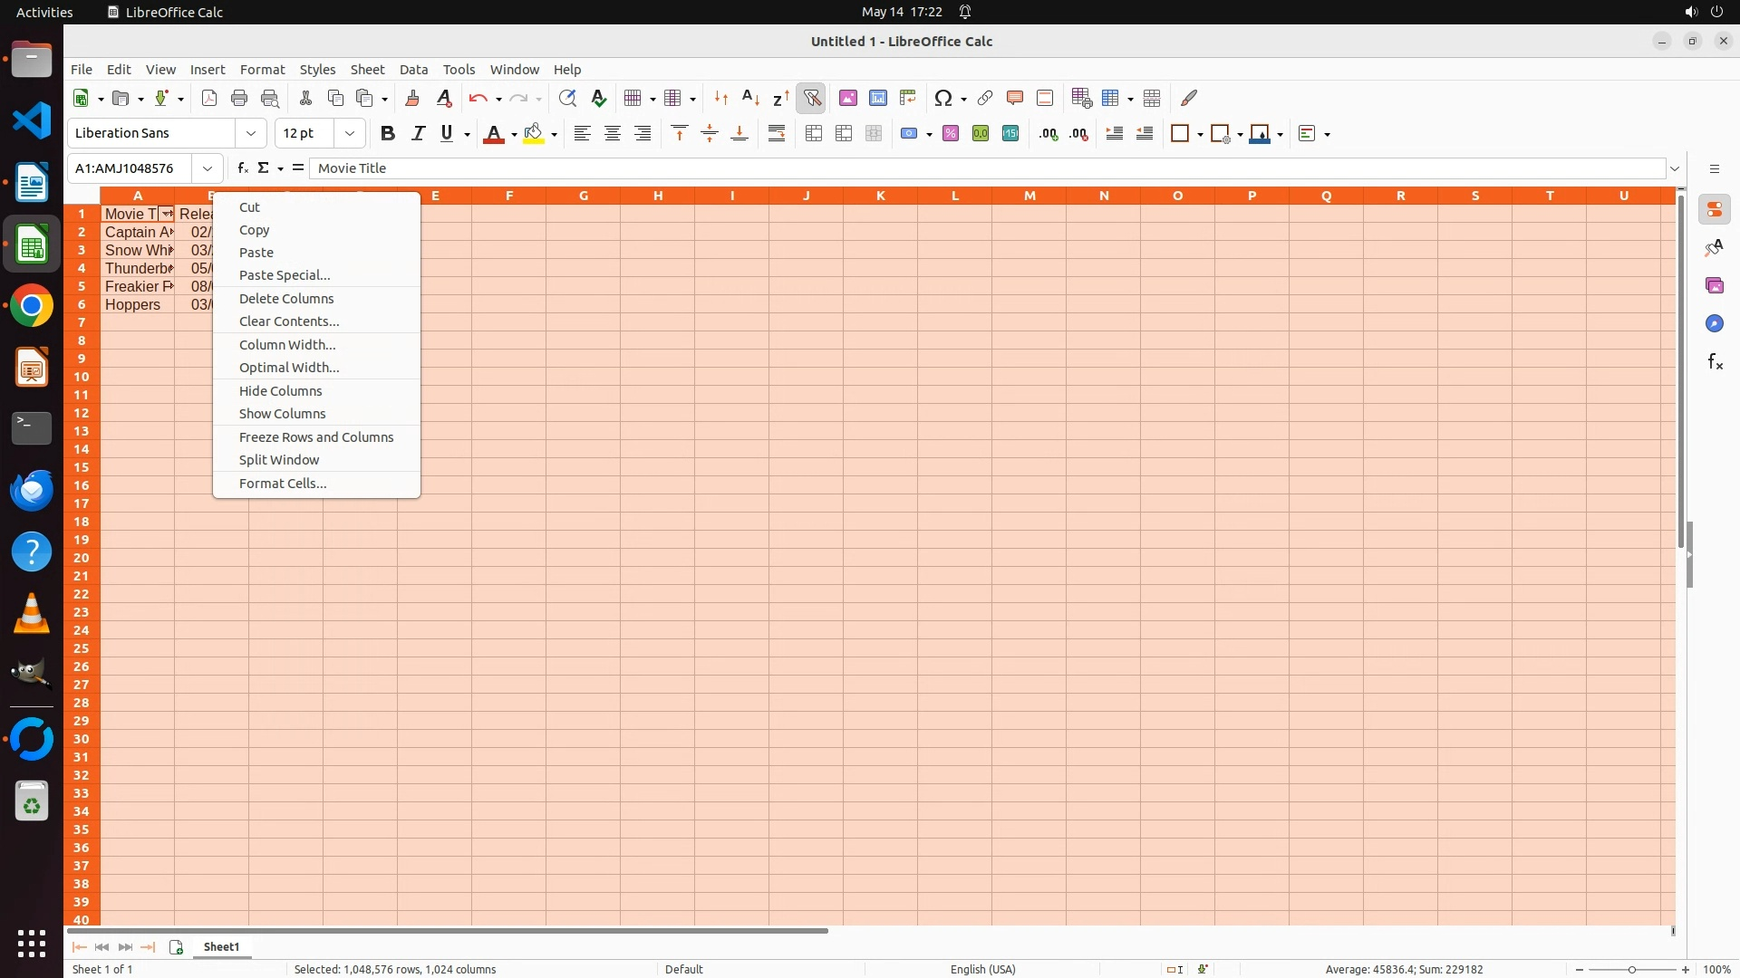This screenshot has width=1740, height=978.
Task: Insert Special Character omega icon
Action: (x=943, y=98)
